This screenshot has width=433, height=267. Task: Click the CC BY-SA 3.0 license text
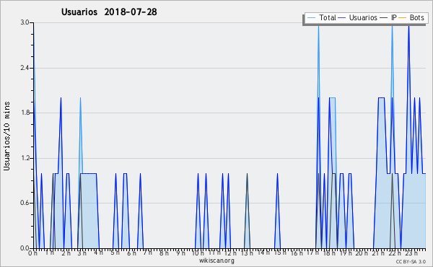(x=411, y=261)
